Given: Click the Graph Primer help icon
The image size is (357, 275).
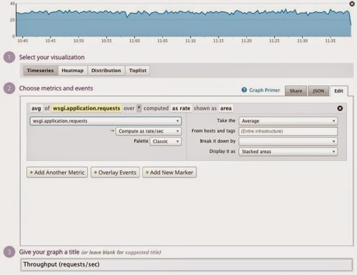Looking at the screenshot, I should click(x=244, y=90).
